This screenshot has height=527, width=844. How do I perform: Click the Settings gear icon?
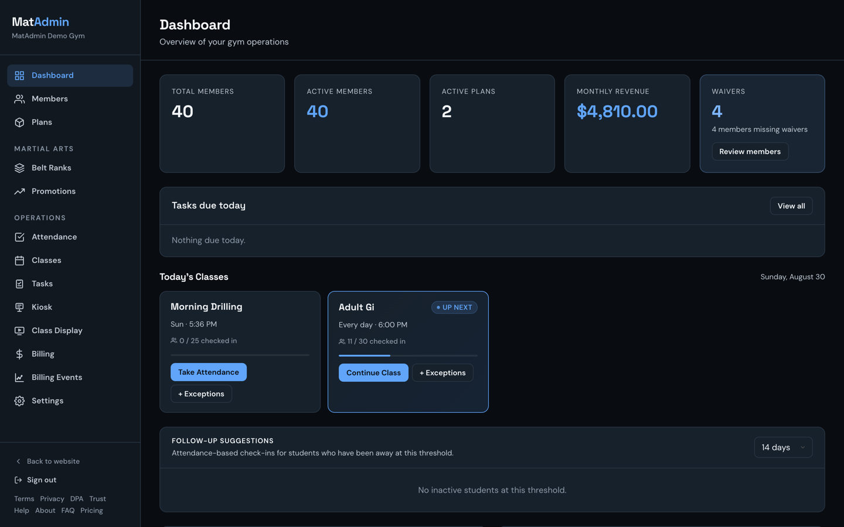(x=19, y=401)
